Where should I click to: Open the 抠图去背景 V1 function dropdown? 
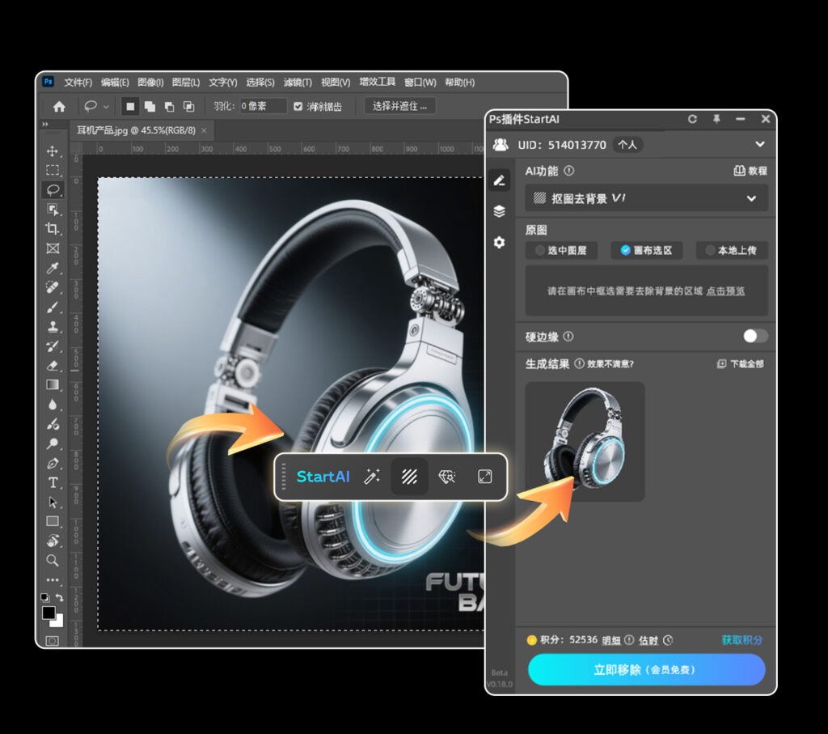click(646, 199)
